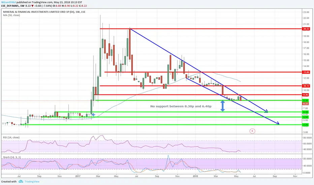Select the small blue left-pointing arrow near 6.38 line
314x185 pixels.
pyautogui.click(x=93, y=115)
